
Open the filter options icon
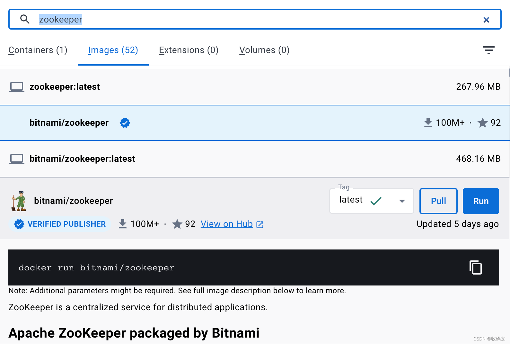pyautogui.click(x=488, y=50)
